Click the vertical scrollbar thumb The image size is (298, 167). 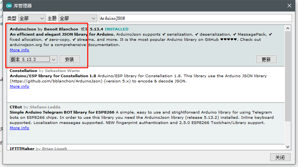(x=288, y=76)
